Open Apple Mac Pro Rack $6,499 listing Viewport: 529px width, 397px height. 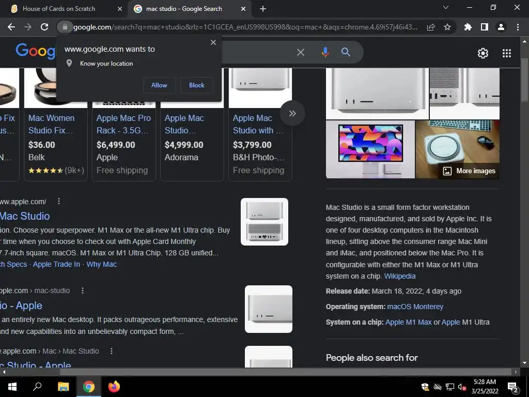(x=124, y=125)
